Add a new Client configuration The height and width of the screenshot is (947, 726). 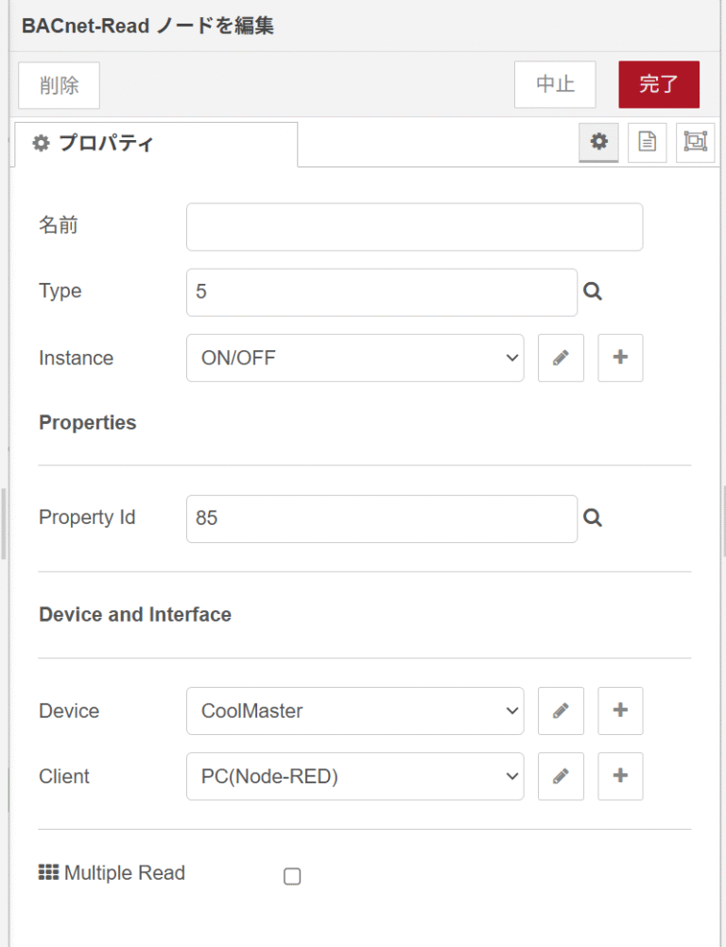click(x=620, y=776)
